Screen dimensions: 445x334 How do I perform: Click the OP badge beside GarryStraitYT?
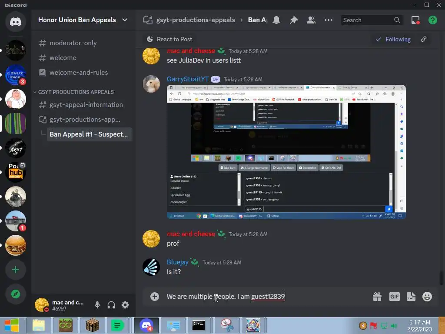[x=216, y=80]
